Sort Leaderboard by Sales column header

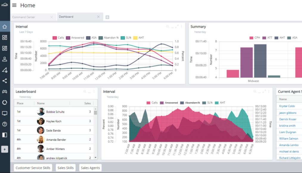[87, 103]
